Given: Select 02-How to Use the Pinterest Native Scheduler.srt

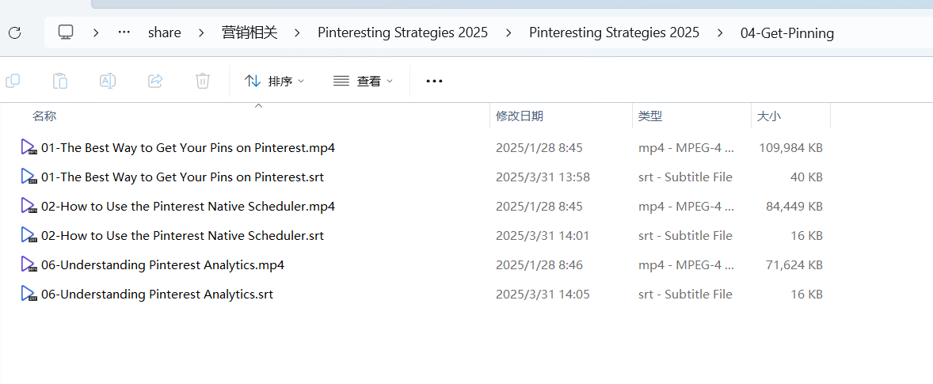Looking at the screenshot, I should (183, 235).
